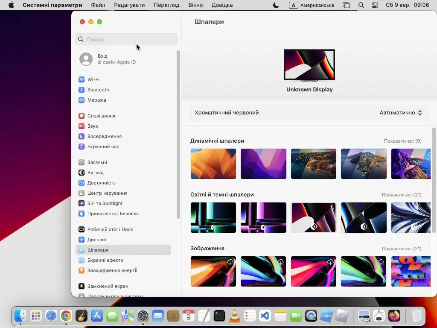Open Stage Manager menu bar icon
Image resolution: width=437 pixels, height=328 pixels.
coord(346,5)
